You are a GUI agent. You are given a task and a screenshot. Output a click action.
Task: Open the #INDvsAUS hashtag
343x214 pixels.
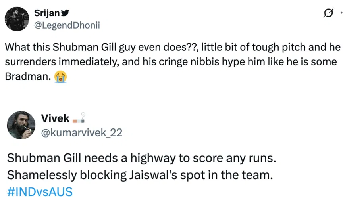pos(40,192)
